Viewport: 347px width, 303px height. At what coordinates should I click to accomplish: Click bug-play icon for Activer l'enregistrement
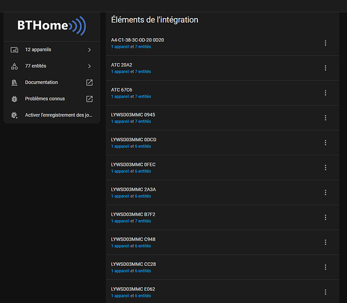pos(15,115)
